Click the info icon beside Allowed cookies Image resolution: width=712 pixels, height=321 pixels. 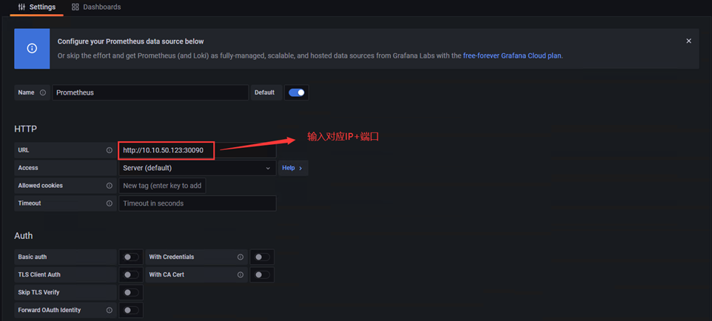tap(109, 186)
